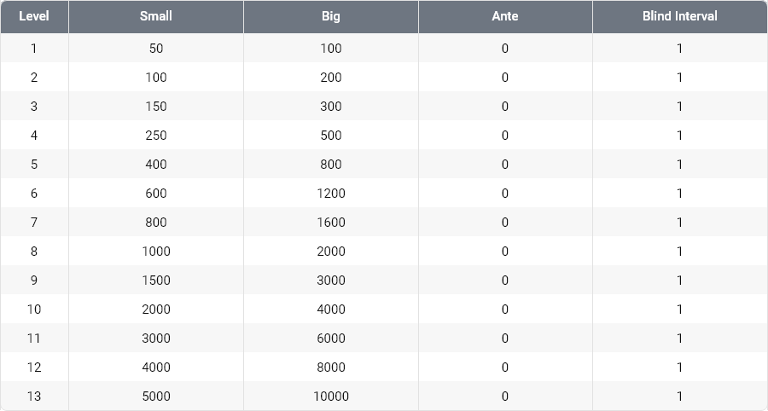Select the level number 10 cell

tap(34, 310)
